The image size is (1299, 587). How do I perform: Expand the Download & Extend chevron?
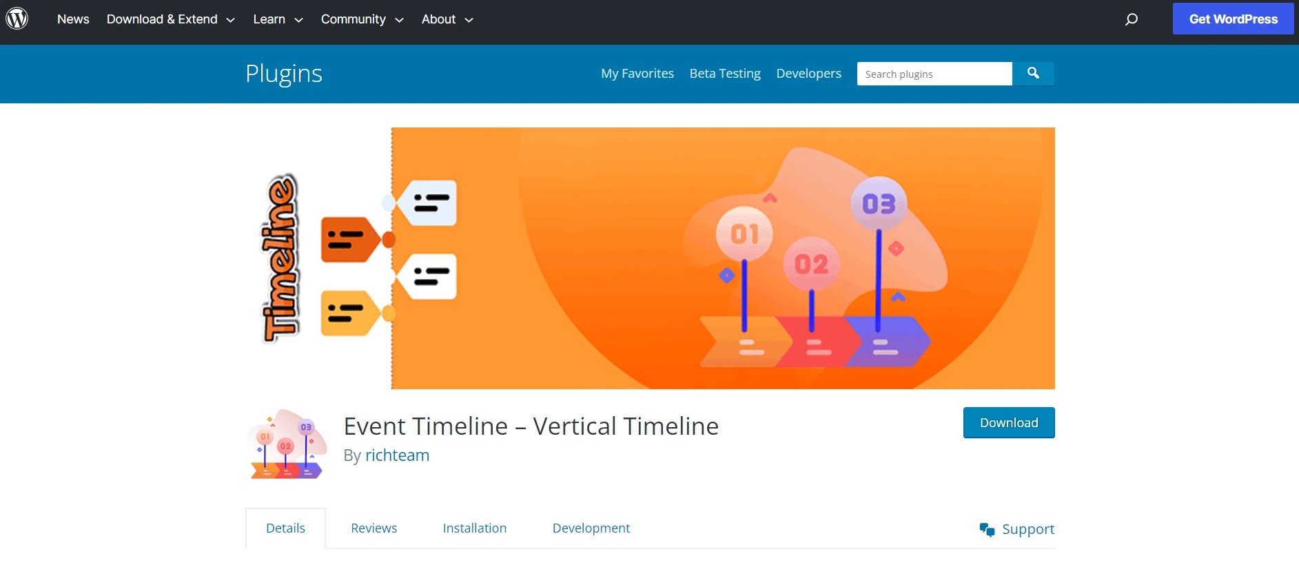click(x=230, y=20)
